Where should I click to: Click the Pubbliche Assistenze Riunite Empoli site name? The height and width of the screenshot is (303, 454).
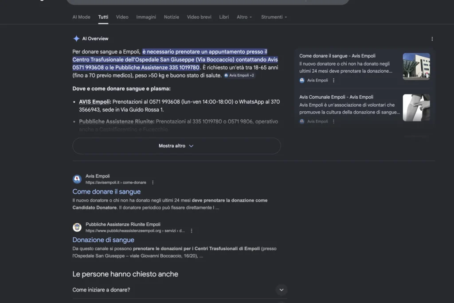point(123,224)
